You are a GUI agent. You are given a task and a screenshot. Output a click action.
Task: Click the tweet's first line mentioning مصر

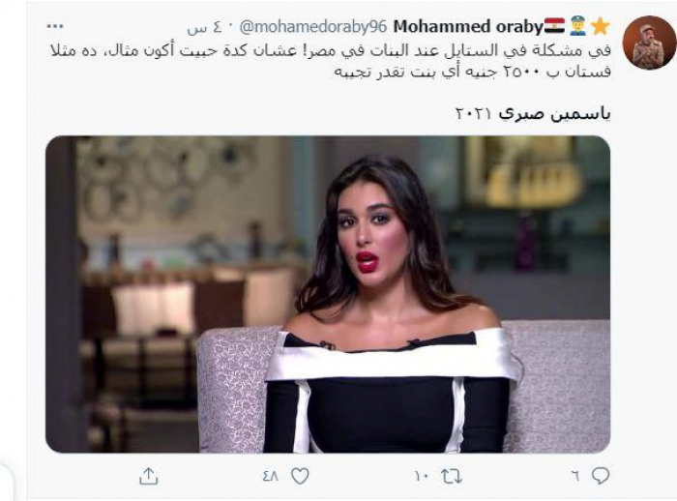click(x=331, y=50)
